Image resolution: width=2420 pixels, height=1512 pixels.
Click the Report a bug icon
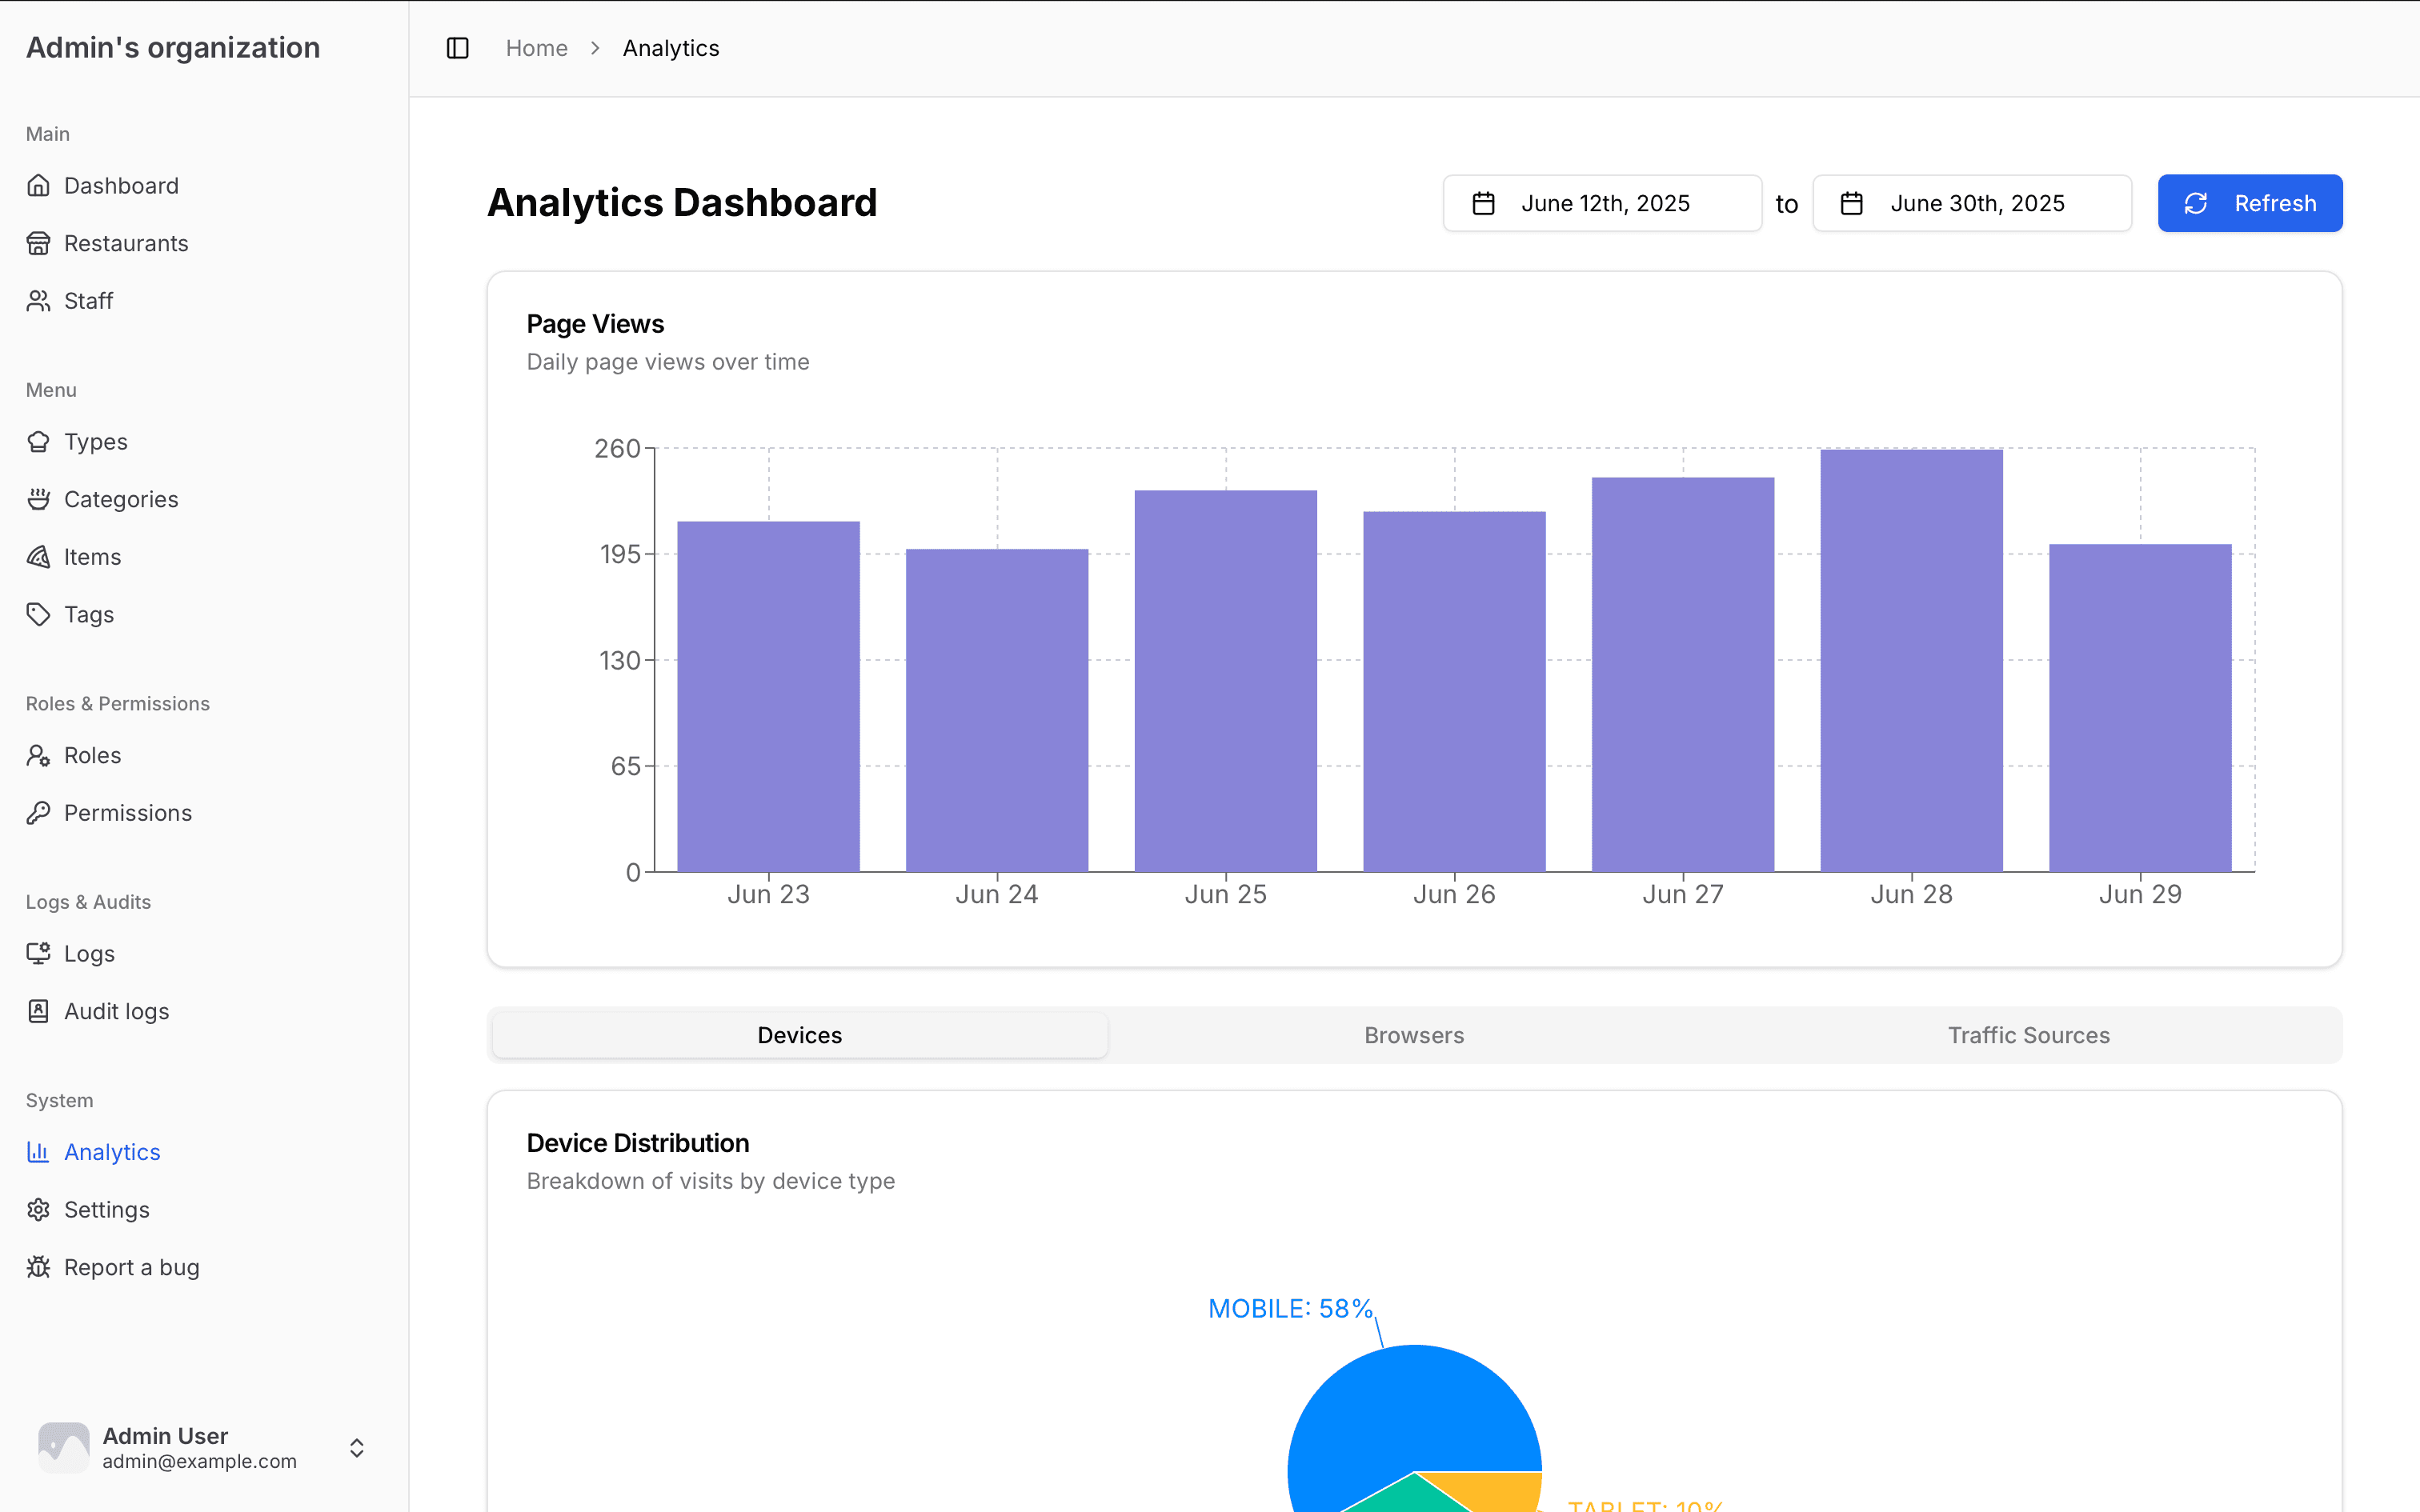pyautogui.click(x=39, y=1266)
